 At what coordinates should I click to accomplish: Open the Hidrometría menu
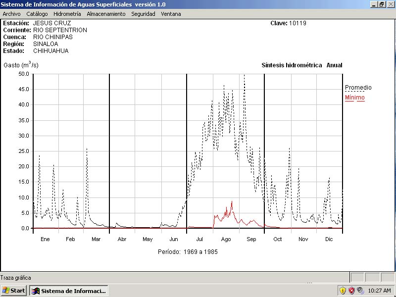[x=67, y=14]
